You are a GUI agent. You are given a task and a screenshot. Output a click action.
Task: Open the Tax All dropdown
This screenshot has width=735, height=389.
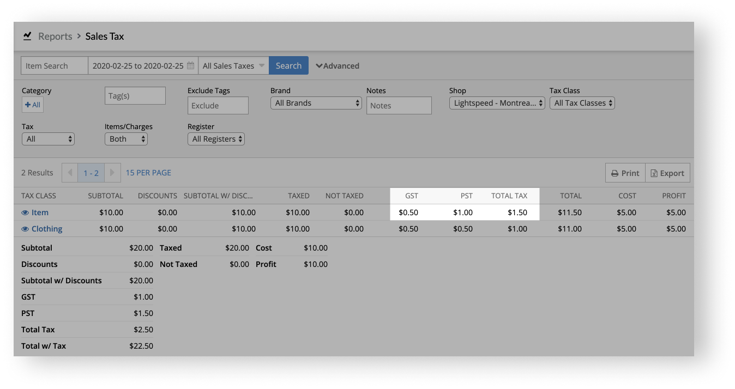(x=48, y=139)
